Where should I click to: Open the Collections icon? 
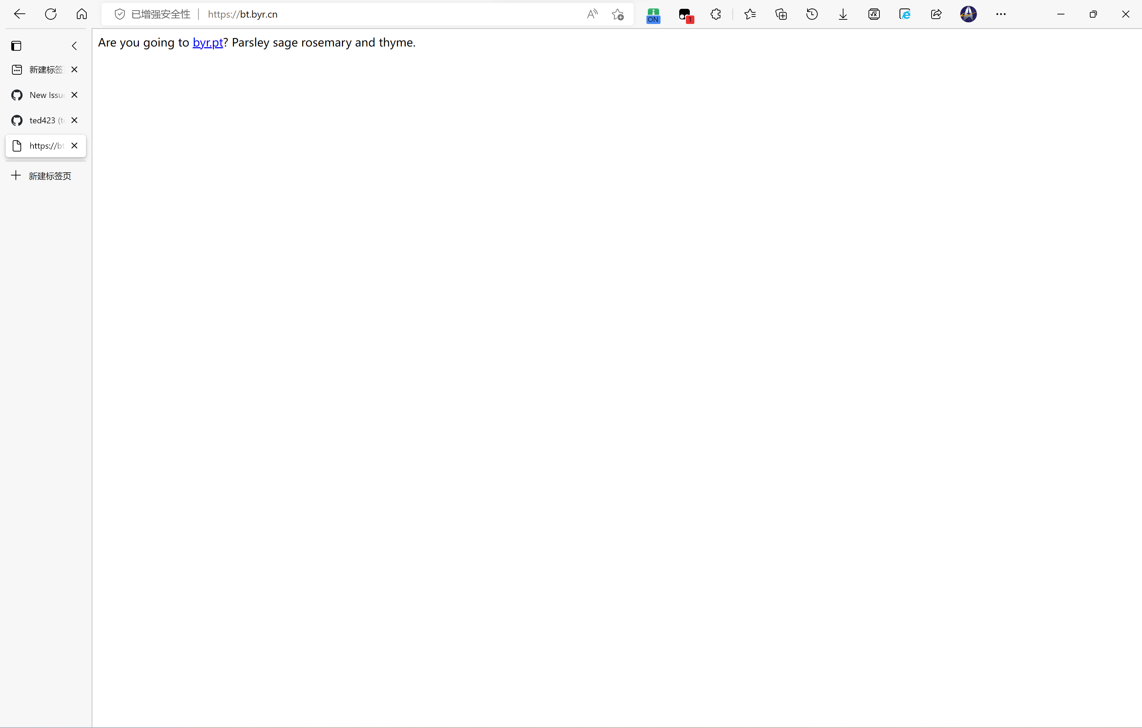[781, 14]
